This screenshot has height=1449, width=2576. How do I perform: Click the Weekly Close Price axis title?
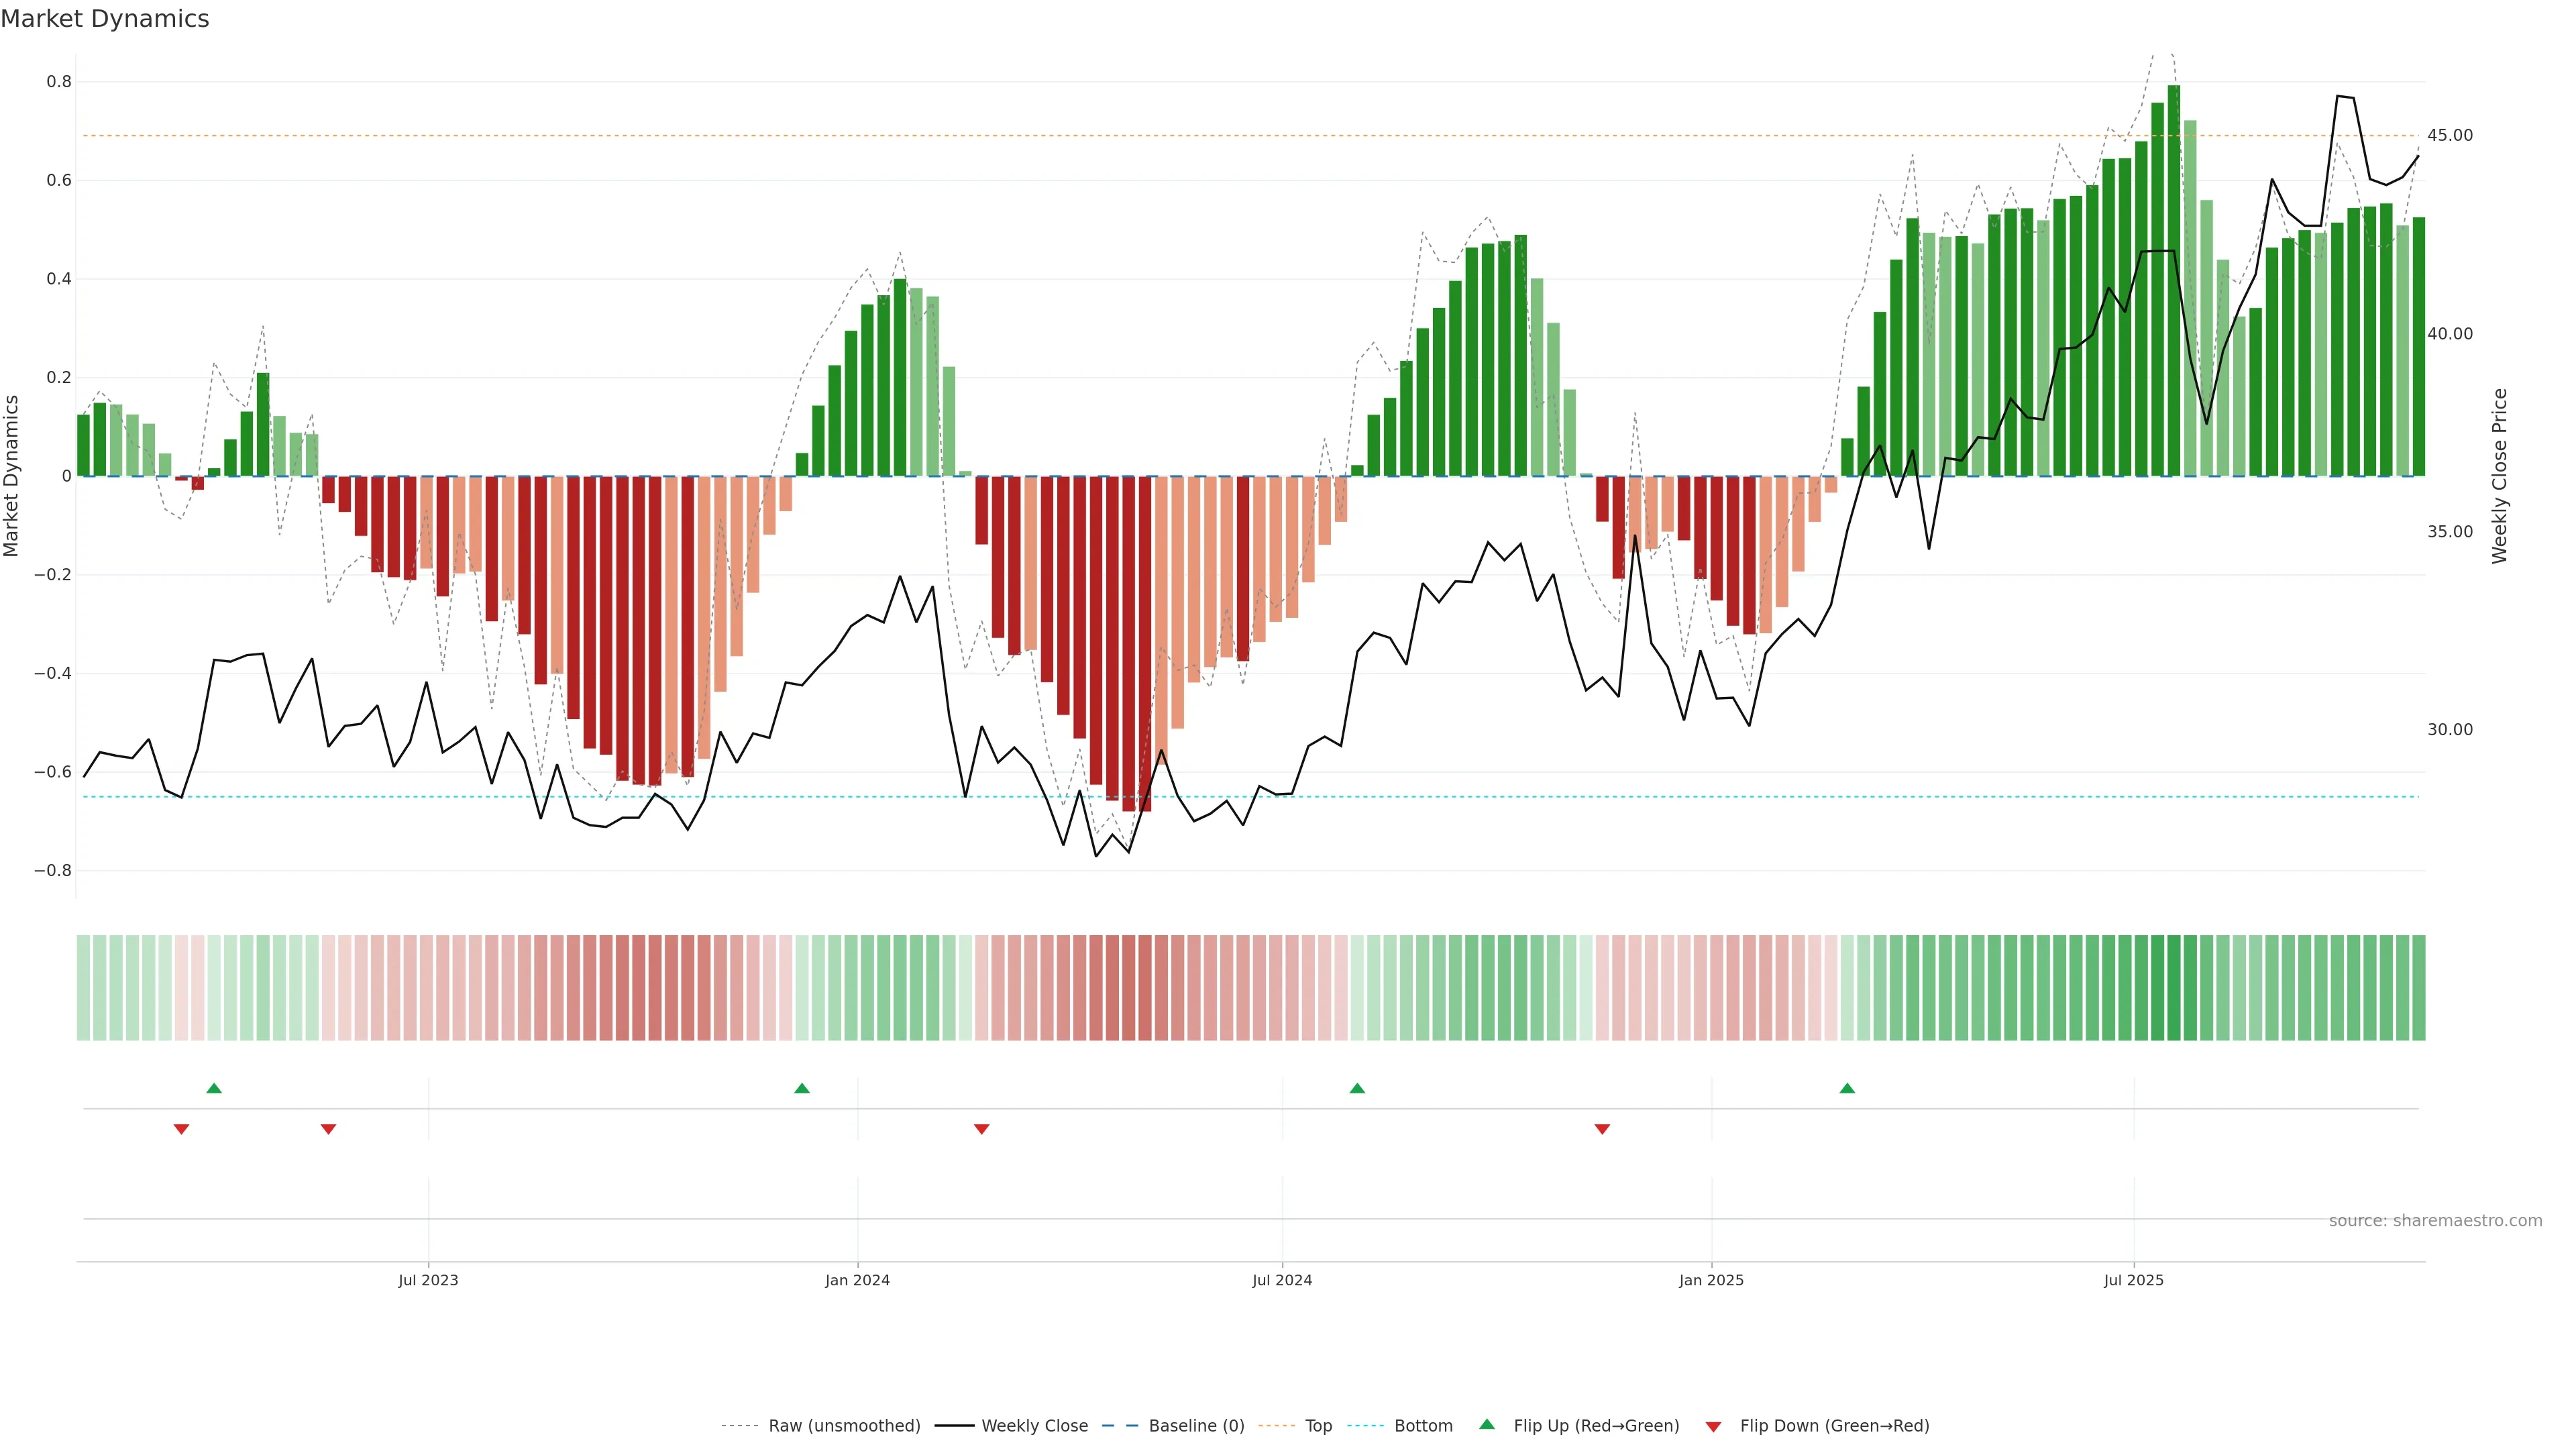click(x=2499, y=476)
